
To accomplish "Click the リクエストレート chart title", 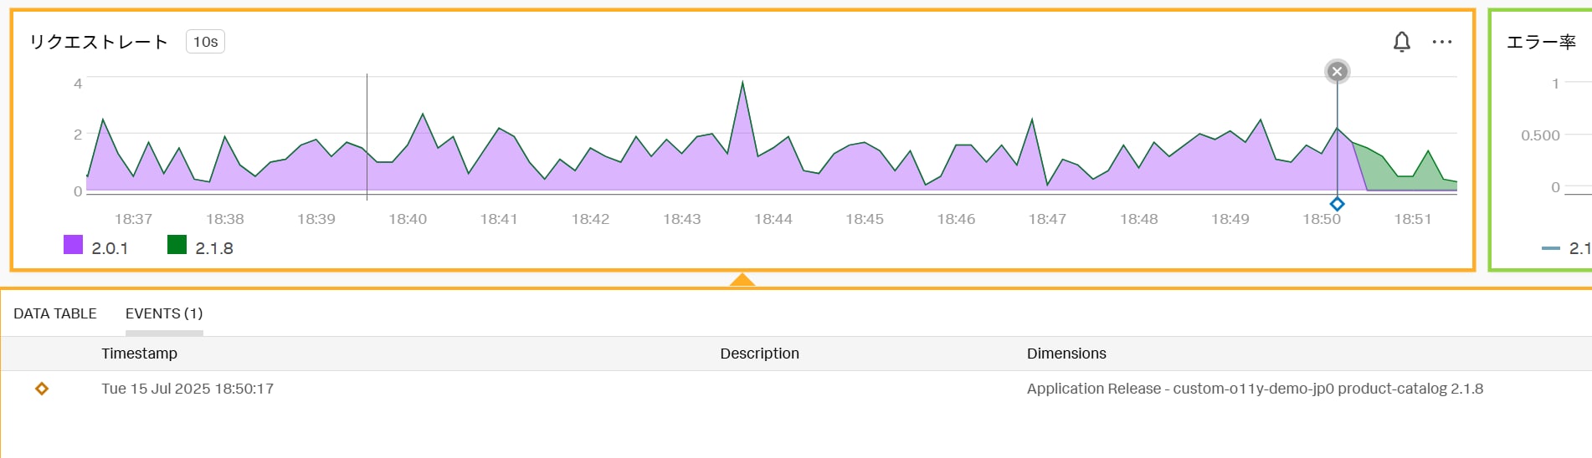I will 99,42.
